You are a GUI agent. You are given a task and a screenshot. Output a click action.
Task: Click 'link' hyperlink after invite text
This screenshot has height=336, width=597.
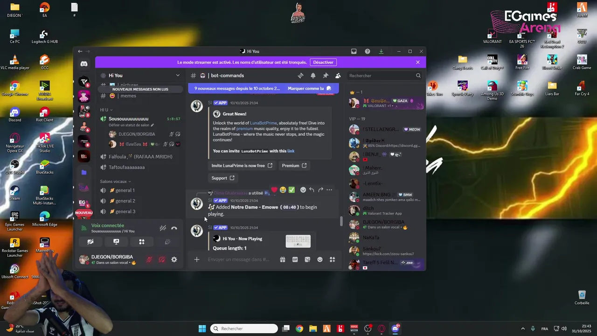pos(291,151)
